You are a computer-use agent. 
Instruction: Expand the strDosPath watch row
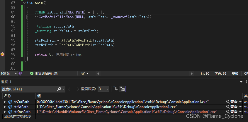(x=5, y=112)
